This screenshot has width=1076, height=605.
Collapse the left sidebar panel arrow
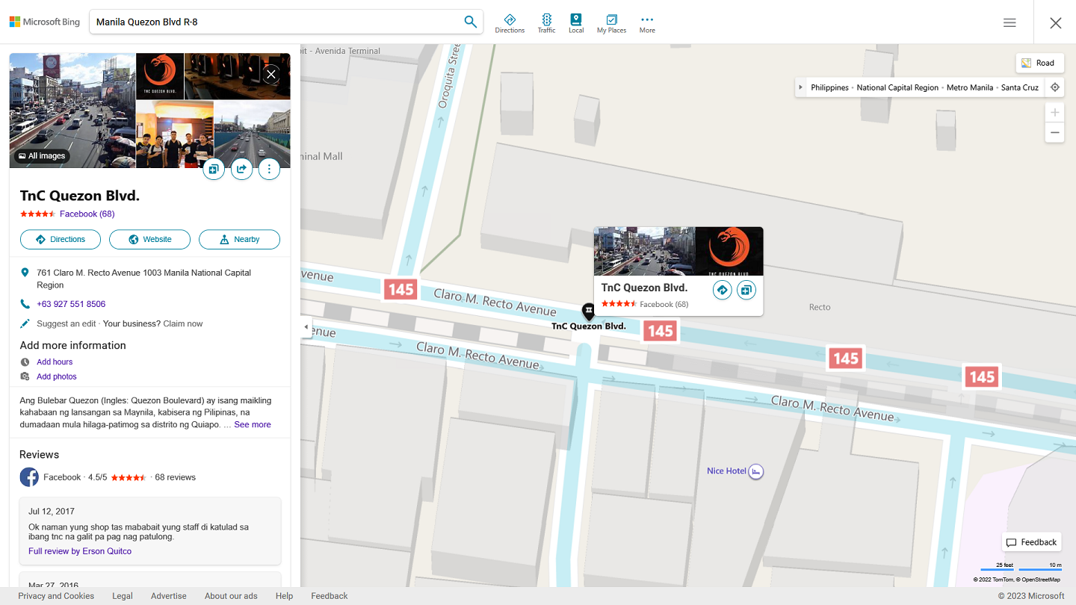[x=306, y=327]
